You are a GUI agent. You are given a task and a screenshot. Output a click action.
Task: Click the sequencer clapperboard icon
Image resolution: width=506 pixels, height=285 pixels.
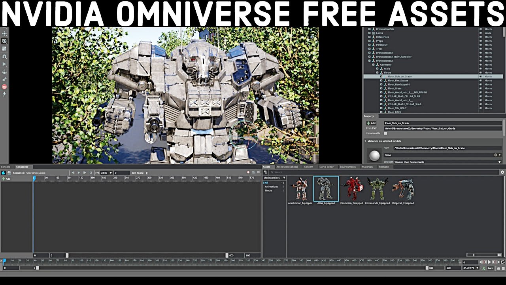[x=9, y=173]
